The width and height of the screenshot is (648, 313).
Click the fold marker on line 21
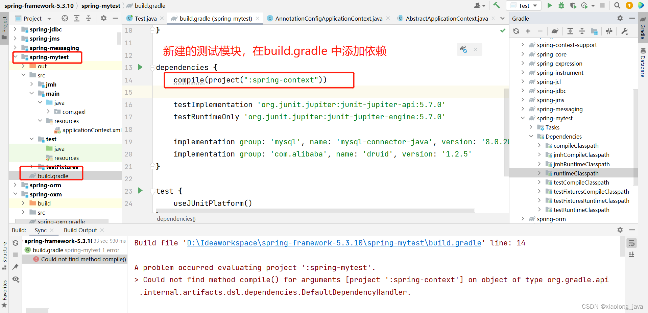[x=152, y=166]
